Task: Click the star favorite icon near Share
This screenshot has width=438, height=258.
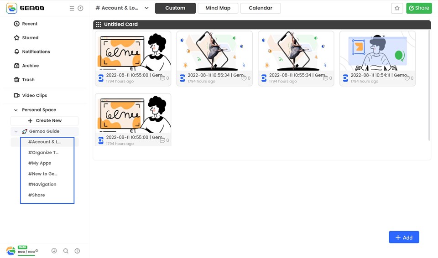Action: click(397, 8)
